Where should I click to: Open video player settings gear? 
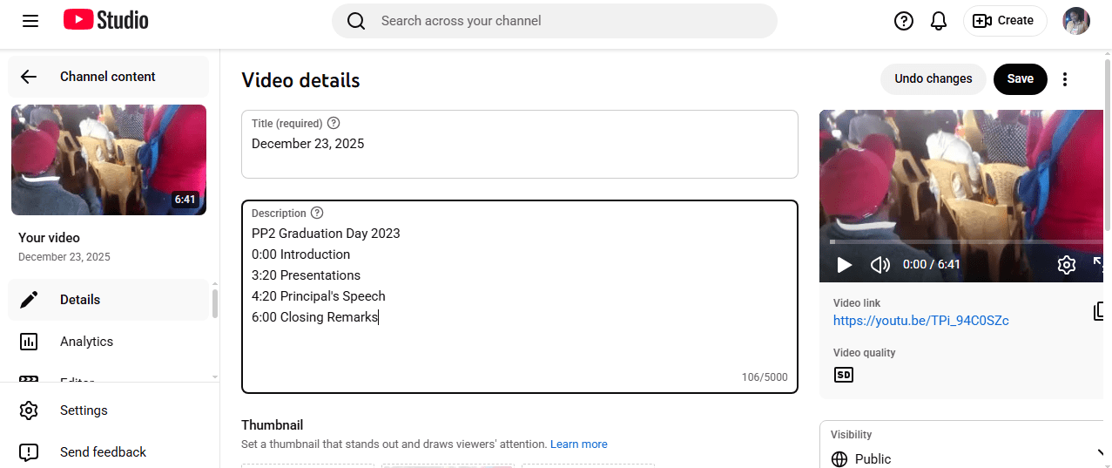tap(1067, 265)
